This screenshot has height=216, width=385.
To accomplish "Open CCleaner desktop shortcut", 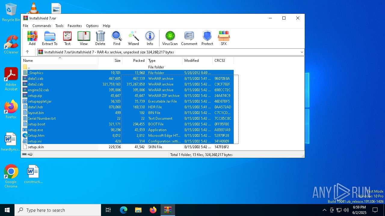I will [x=11, y=44].
